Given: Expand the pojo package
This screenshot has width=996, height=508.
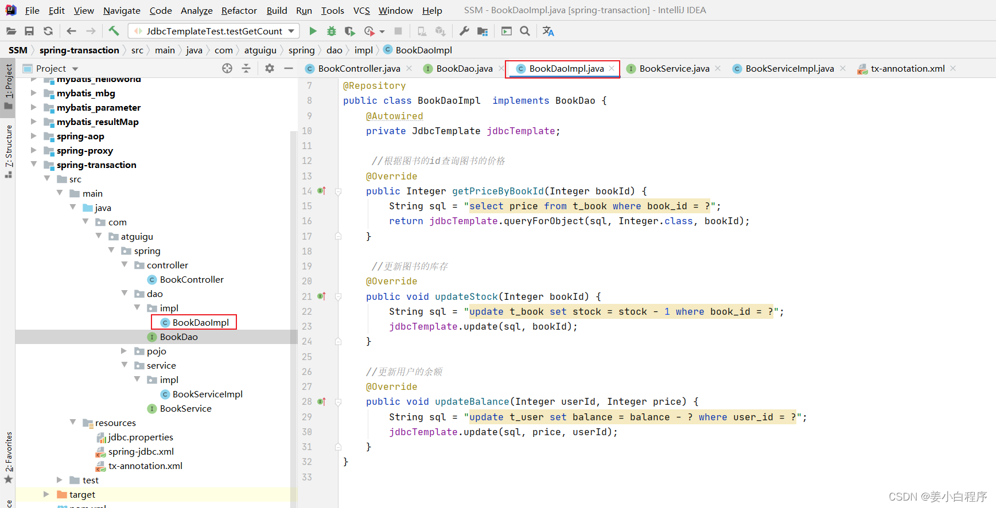Looking at the screenshot, I should [x=124, y=351].
